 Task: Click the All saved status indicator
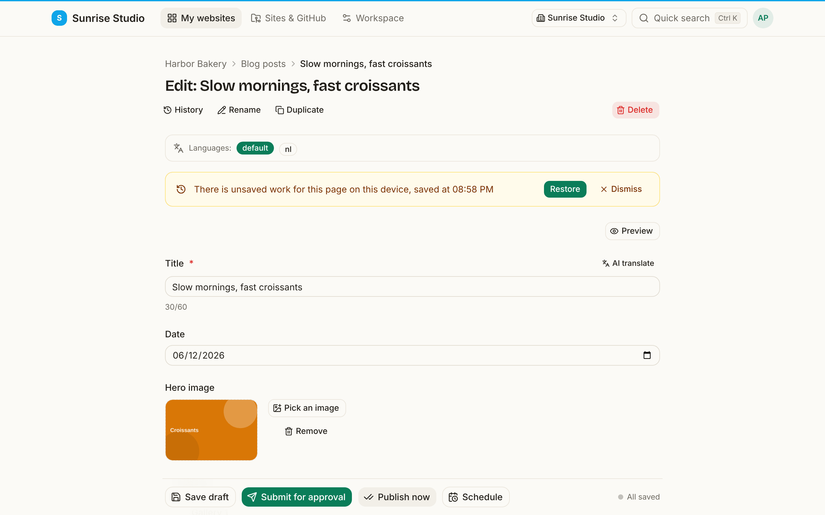[639, 497]
